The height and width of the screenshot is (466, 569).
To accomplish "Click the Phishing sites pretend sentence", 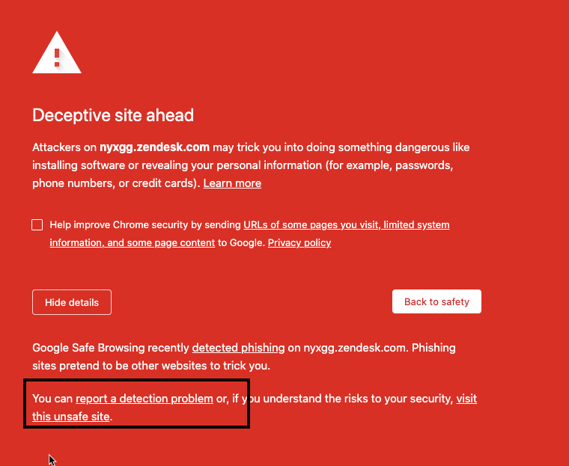I will click(150, 366).
